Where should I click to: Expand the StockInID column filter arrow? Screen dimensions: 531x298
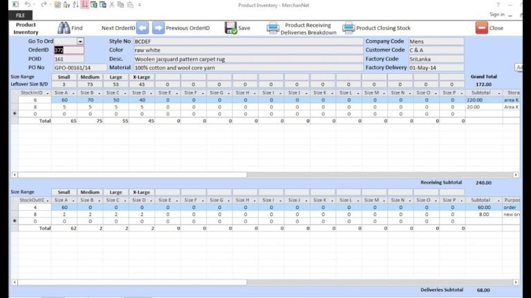coord(47,92)
